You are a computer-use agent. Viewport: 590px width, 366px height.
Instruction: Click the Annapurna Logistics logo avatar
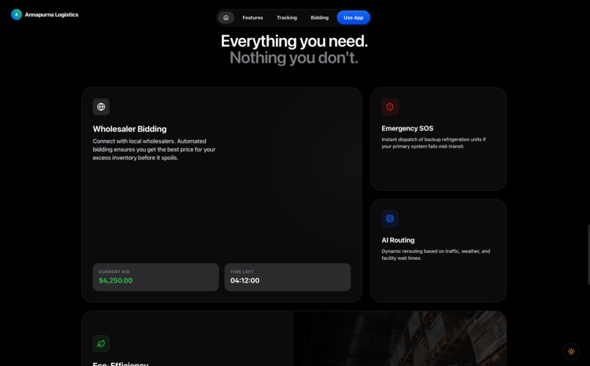pos(16,15)
